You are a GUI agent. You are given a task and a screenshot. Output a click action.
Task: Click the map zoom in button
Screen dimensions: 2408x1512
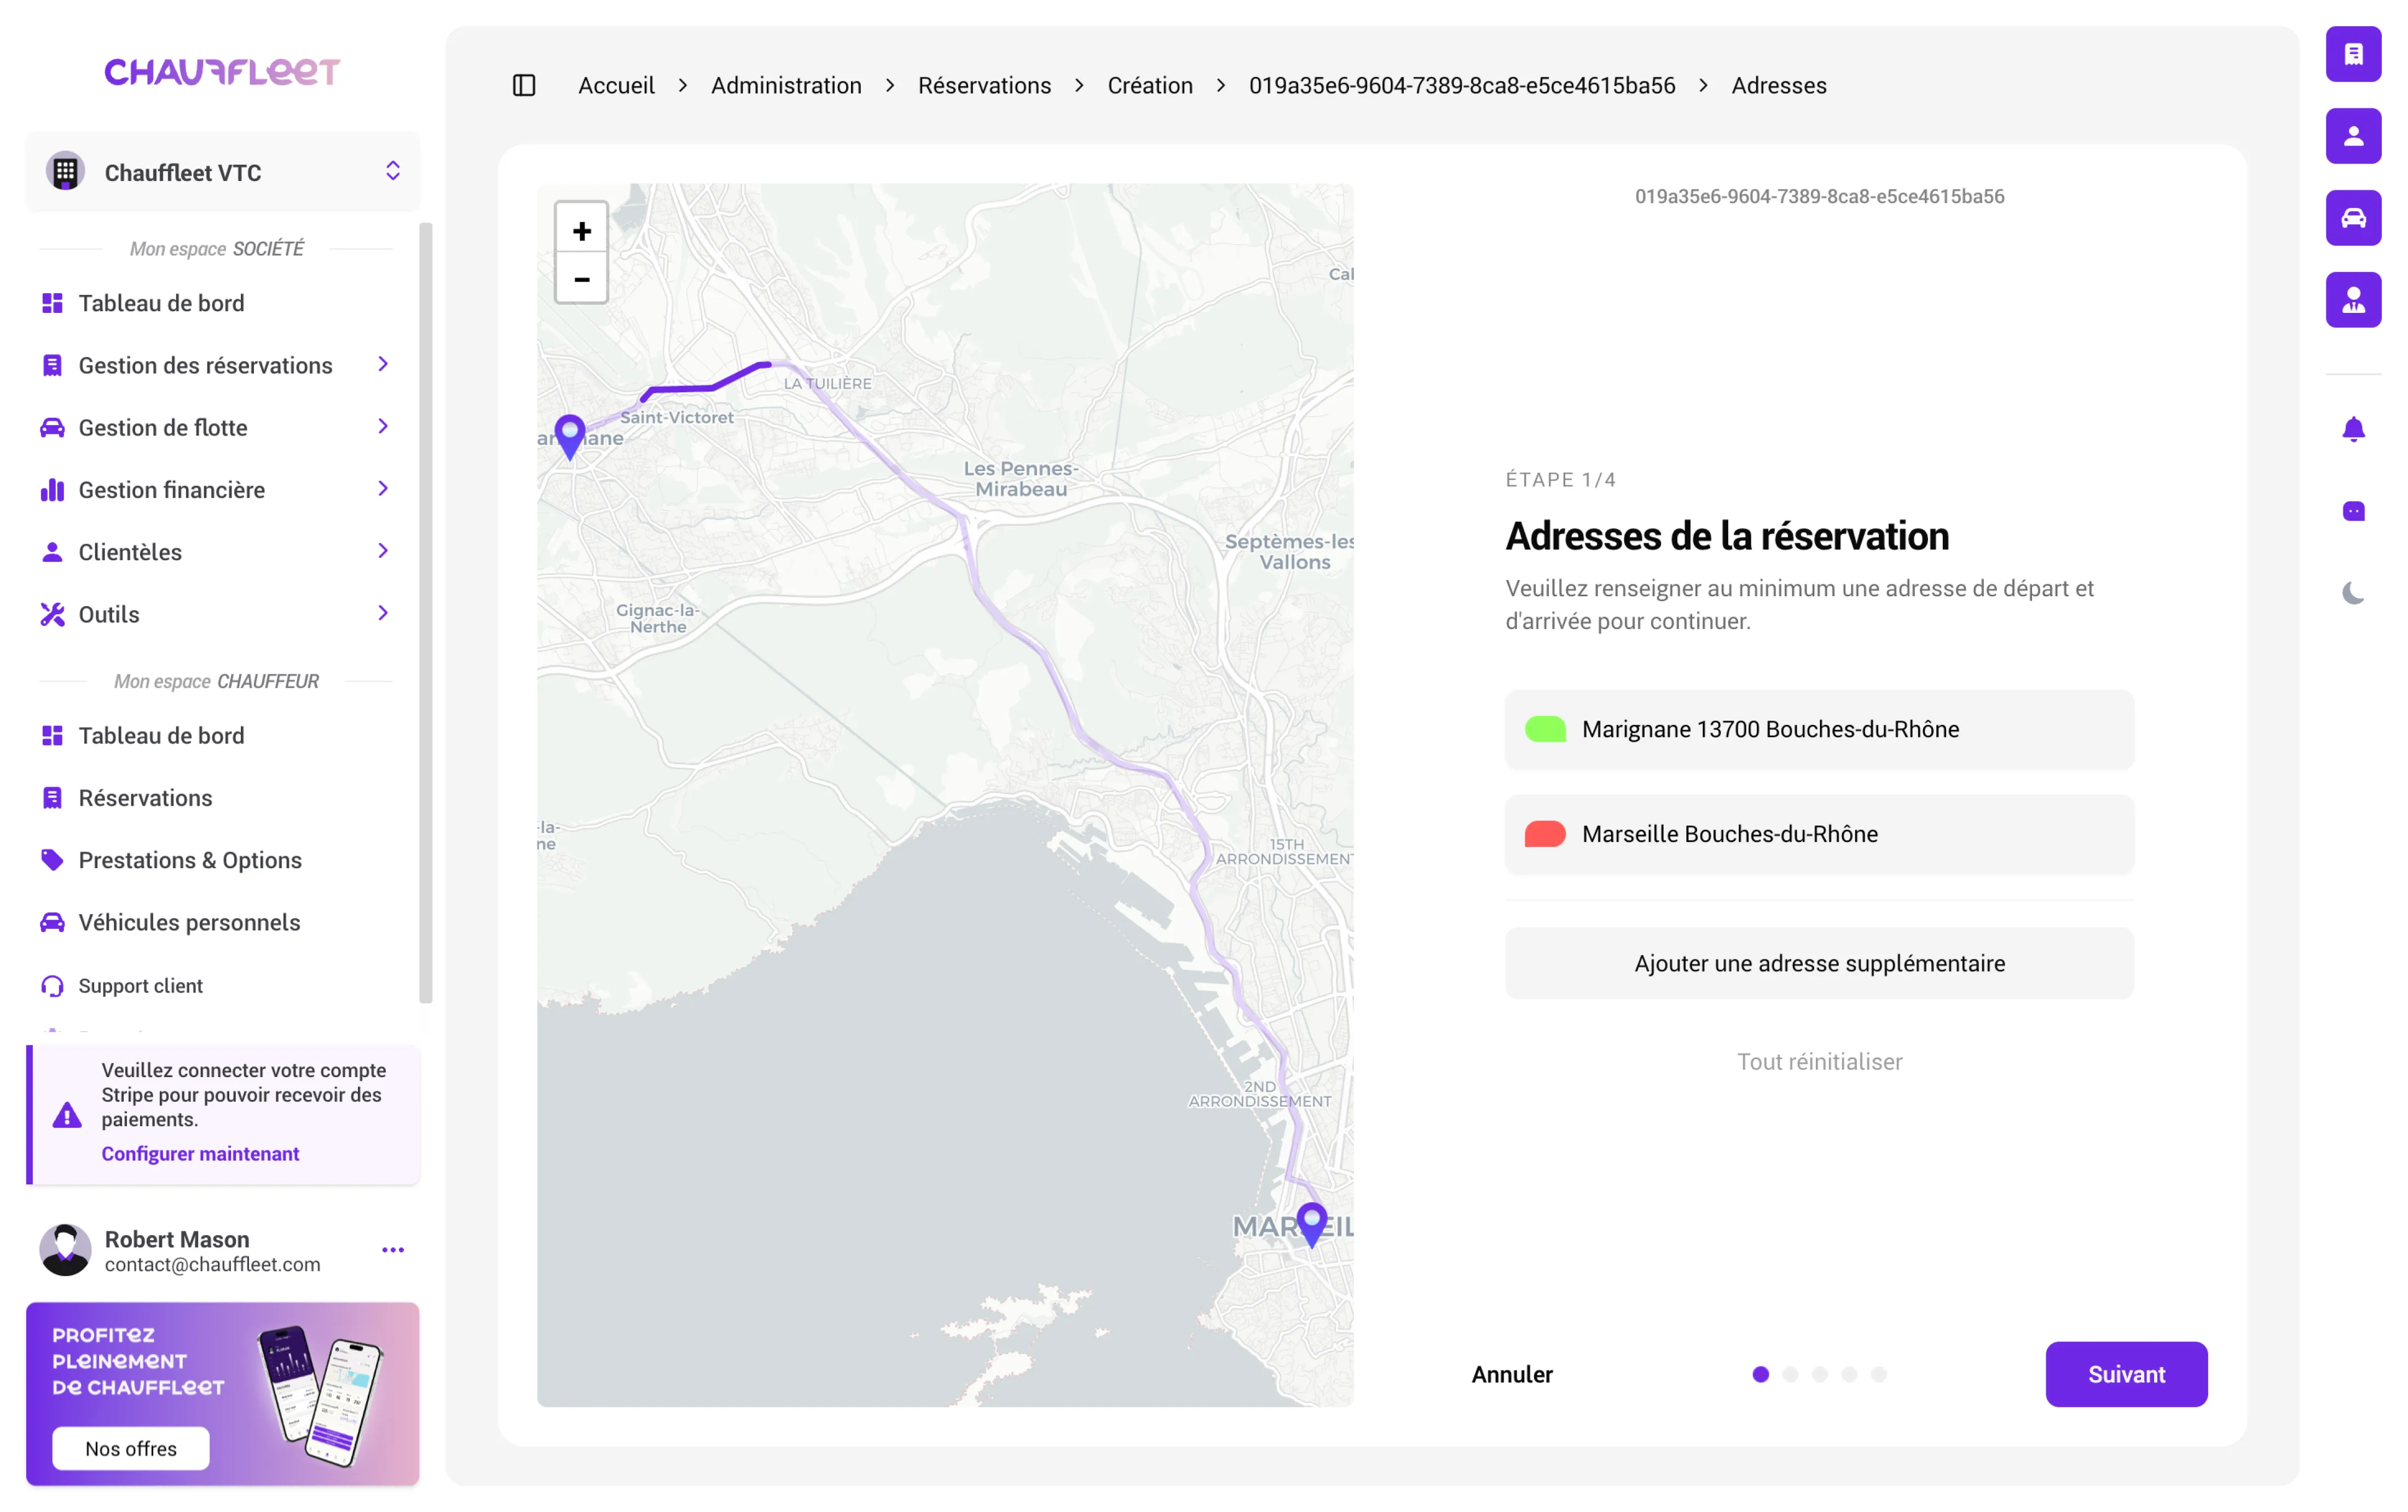[x=581, y=232]
